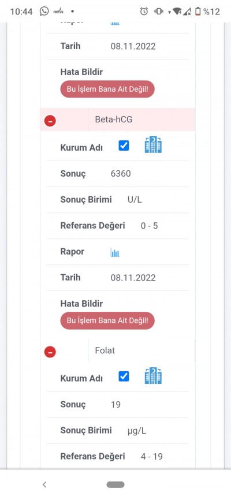Tap the Android back arrow
The image size is (231, 500).
click(44, 484)
